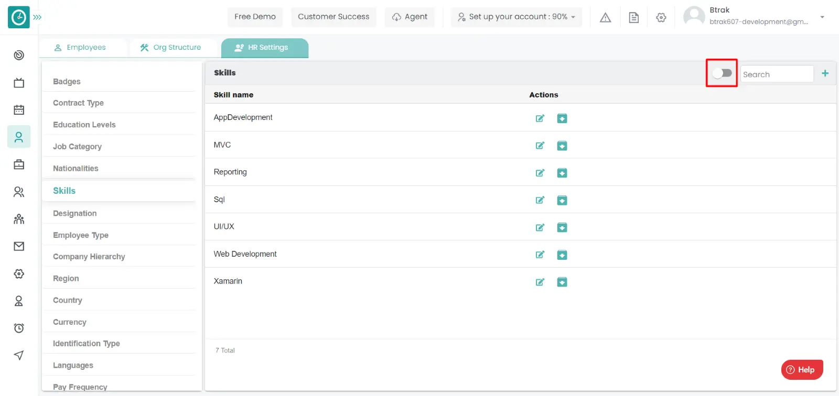Edit the Reporting skill
This screenshot has width=839, height=396.
click(540, 173)
